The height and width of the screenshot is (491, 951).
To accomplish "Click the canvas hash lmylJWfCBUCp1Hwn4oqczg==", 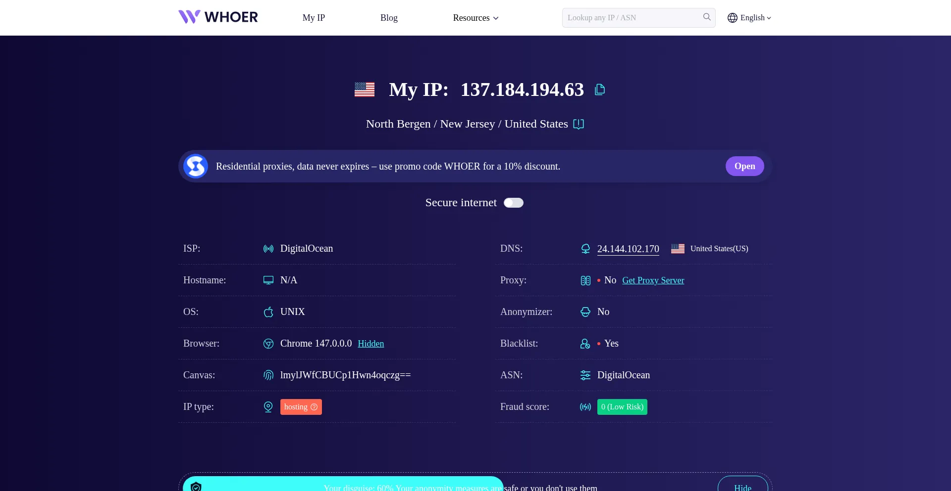I will click(346, 375).
